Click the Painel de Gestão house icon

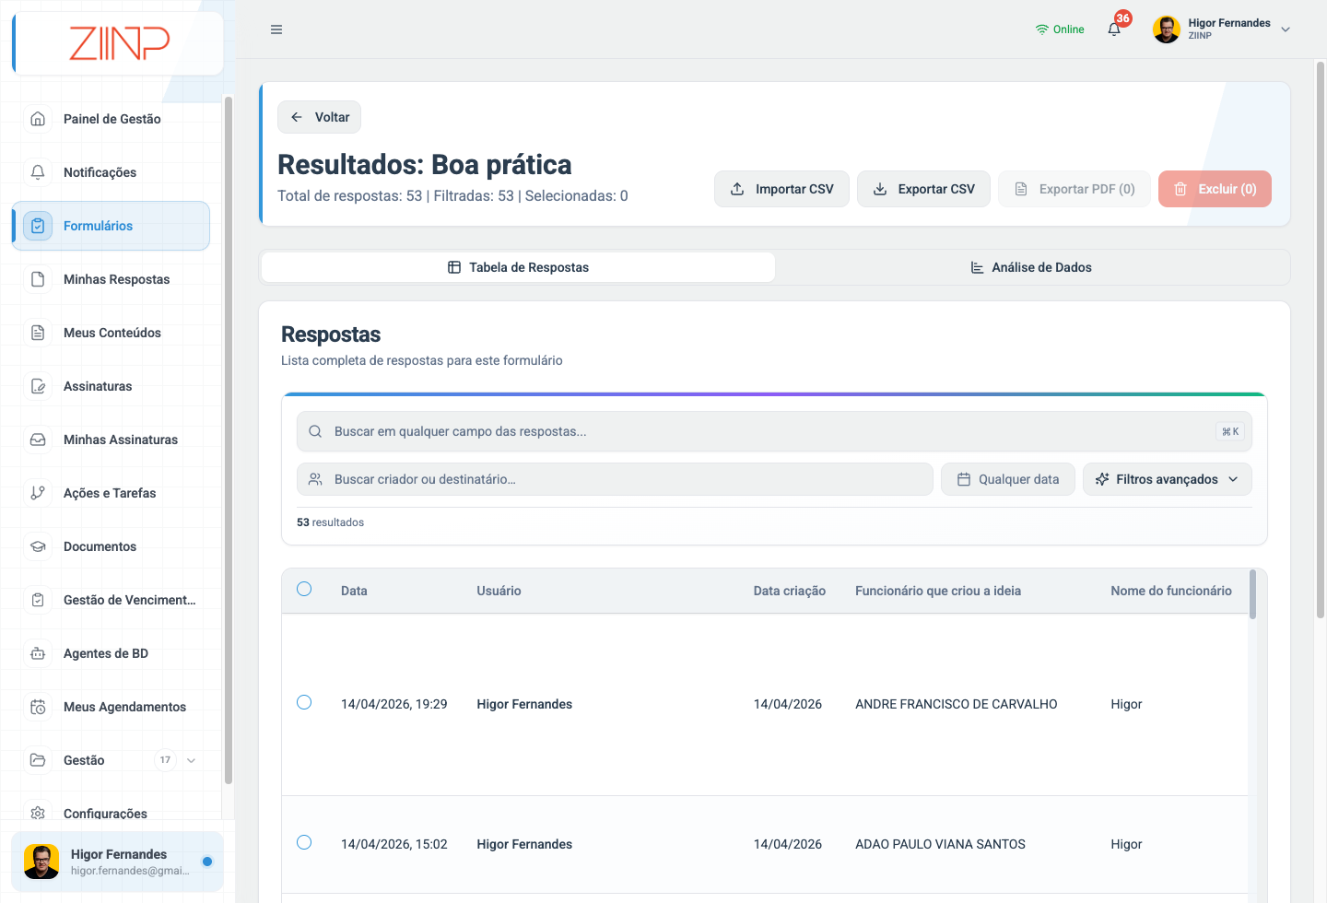(38, 119)
